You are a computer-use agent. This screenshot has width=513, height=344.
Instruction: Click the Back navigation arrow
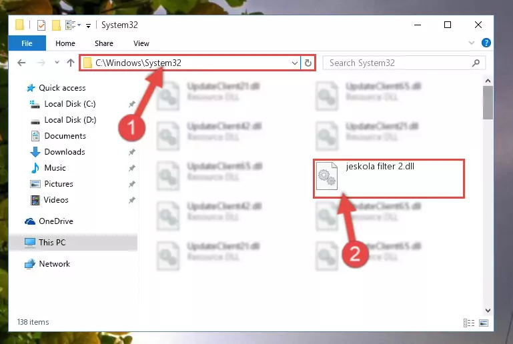pyautogui.click(x=21, y=63)
